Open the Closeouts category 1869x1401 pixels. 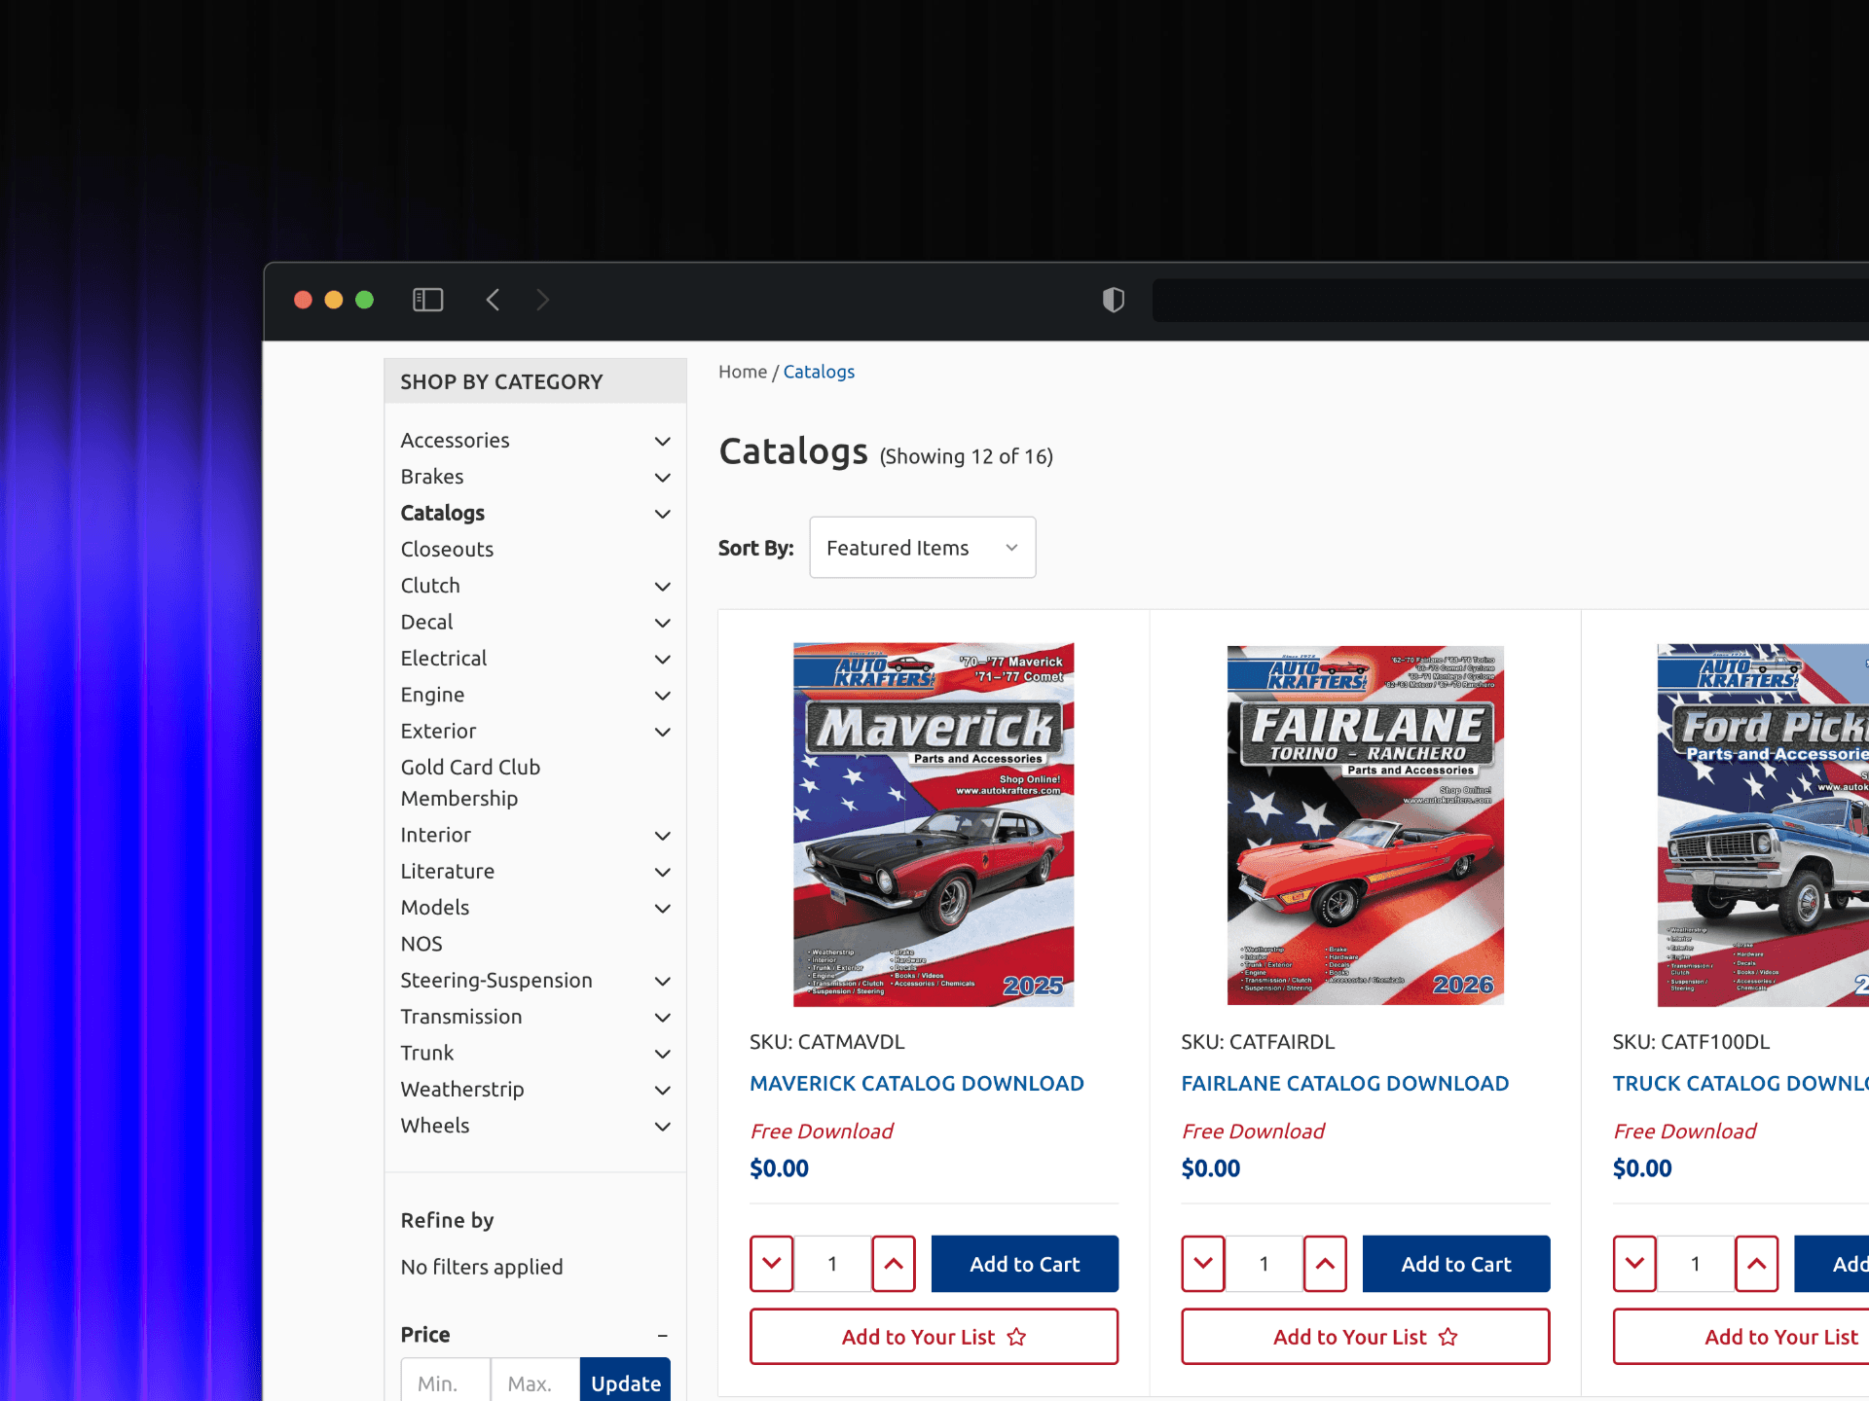click(447, 549)
